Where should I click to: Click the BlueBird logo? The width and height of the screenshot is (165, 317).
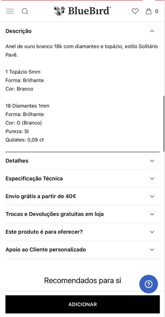[x=82, y=11]
